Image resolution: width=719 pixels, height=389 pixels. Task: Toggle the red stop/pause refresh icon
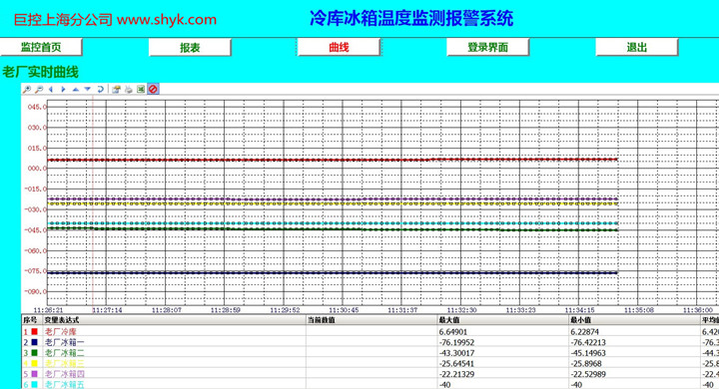pos(153,89)
